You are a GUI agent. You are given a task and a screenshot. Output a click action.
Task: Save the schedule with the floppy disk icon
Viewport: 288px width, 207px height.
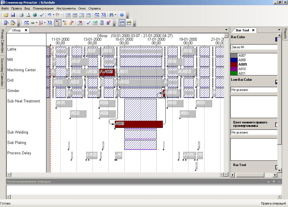13,15
